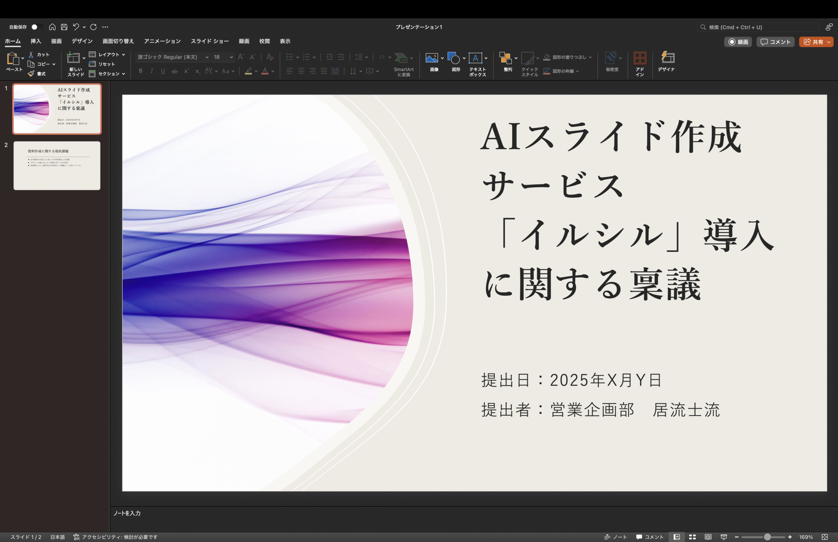The image size is (838, 542).
Task: Toggle Underline formatting
Action: point(163,71)
